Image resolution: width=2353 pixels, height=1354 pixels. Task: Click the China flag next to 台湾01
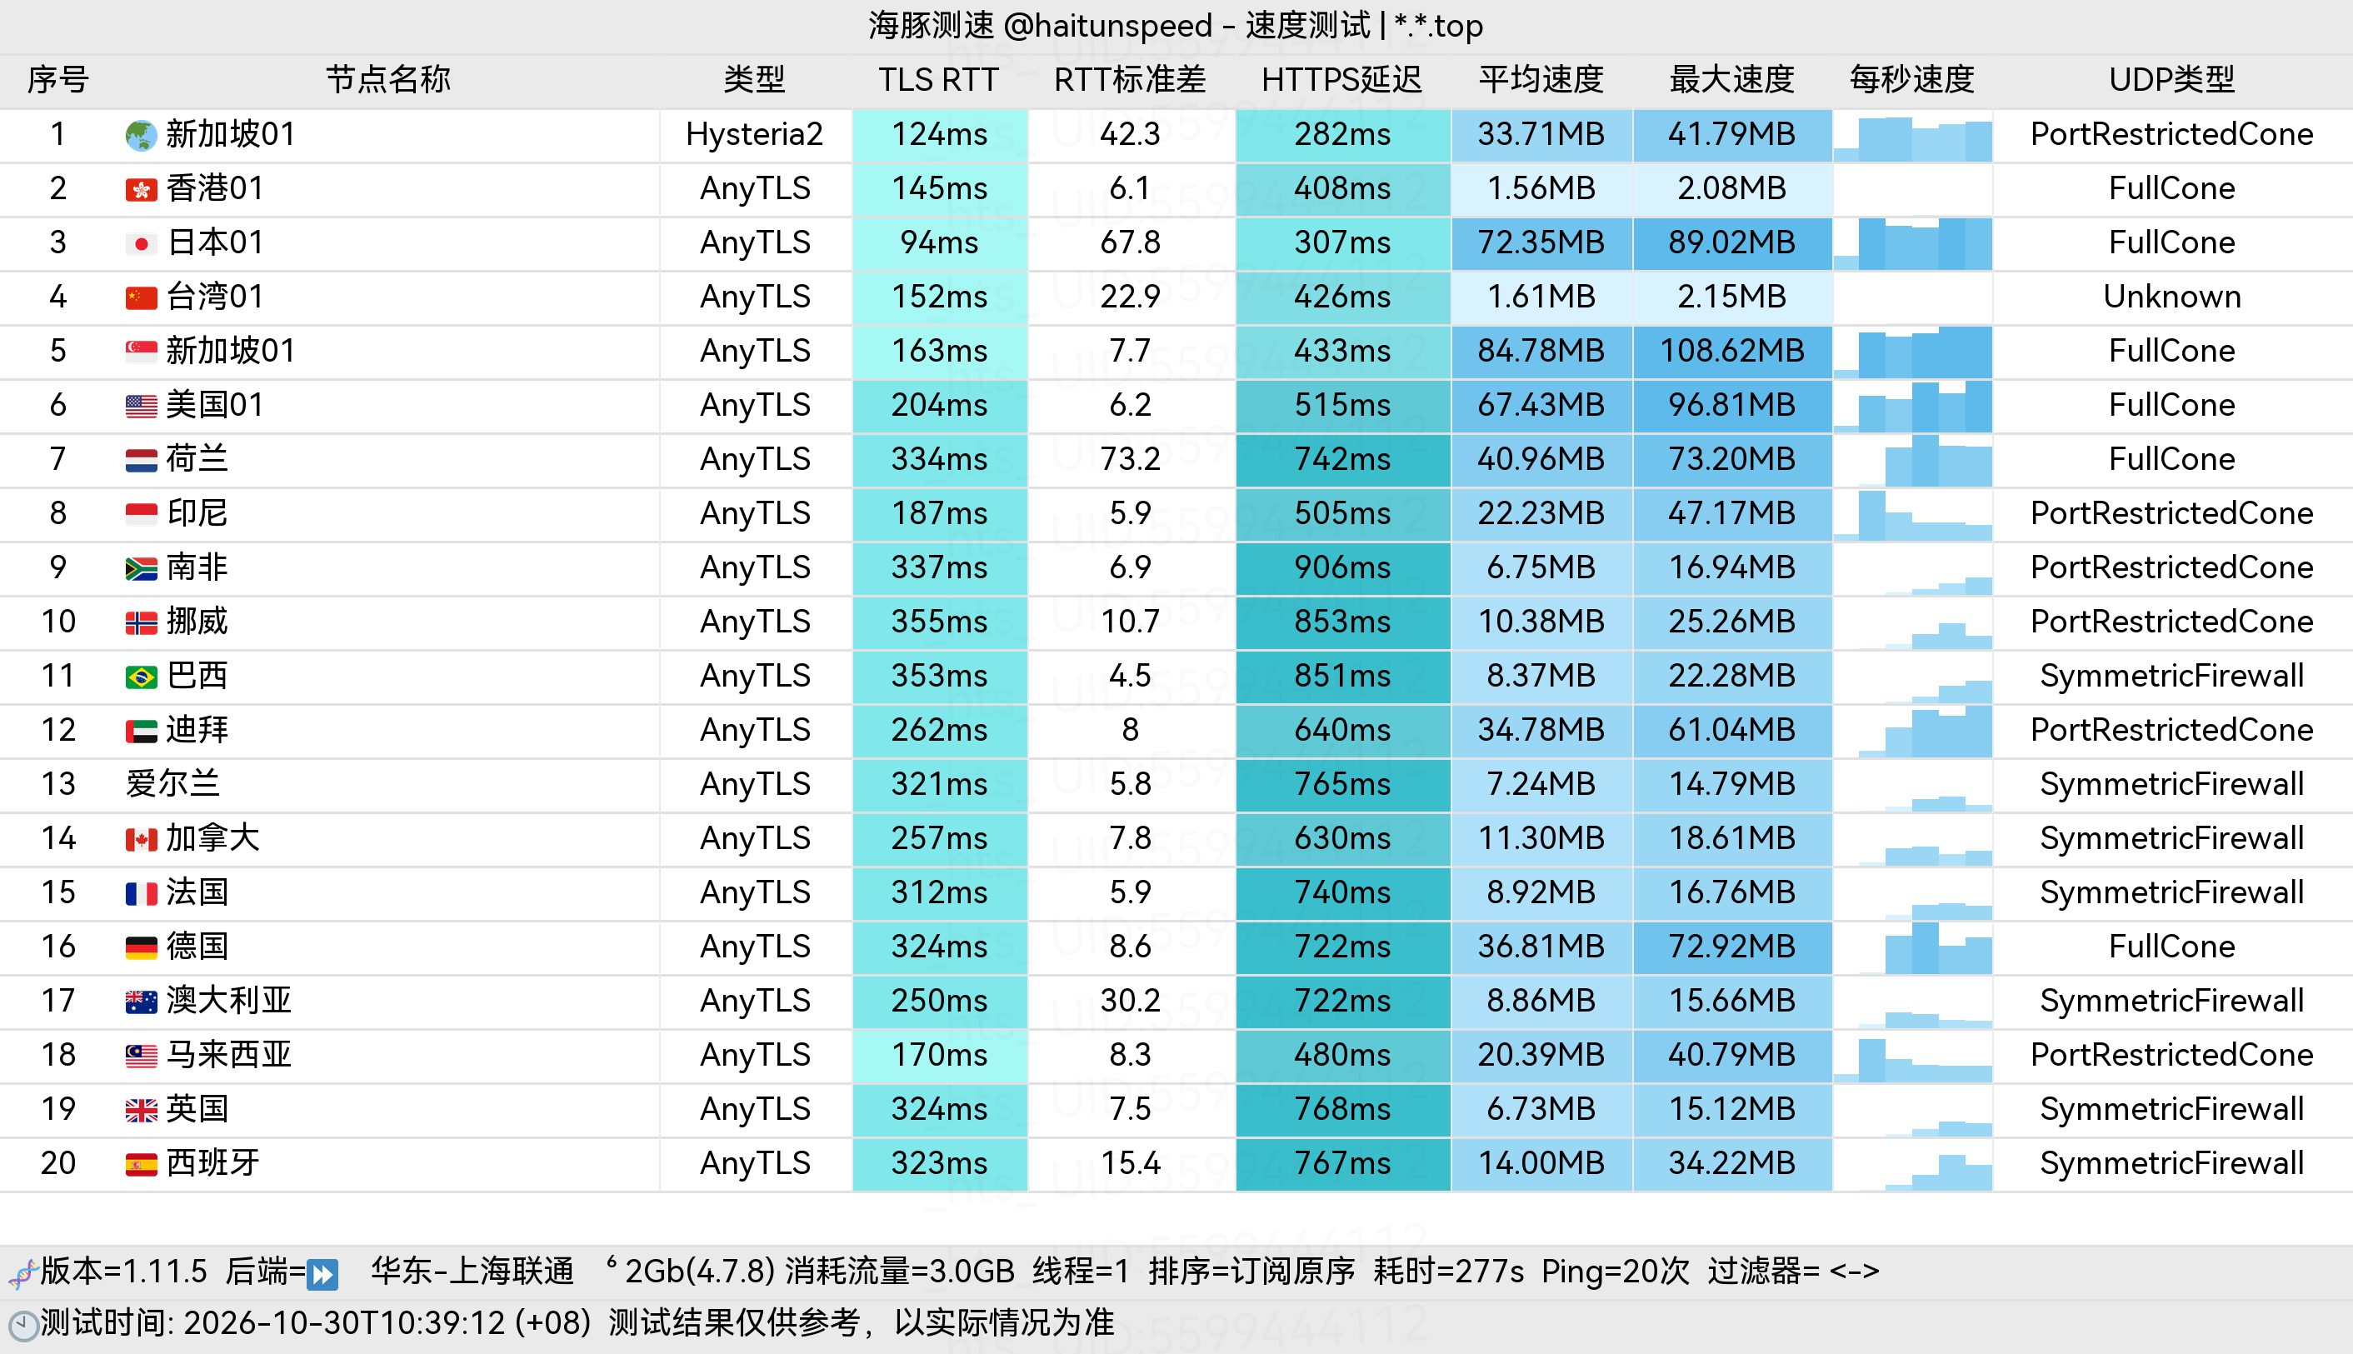(x=140, y=297)
